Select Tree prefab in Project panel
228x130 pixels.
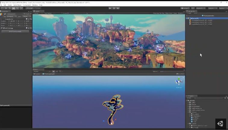(x=194, y=122)
